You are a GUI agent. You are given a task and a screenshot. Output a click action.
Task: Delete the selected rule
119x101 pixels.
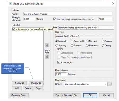[28, 88]
